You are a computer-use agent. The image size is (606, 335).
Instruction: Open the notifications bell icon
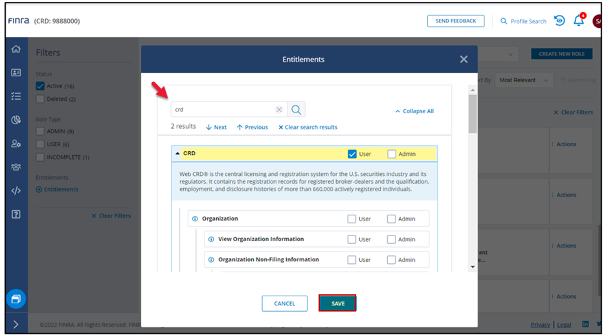pos(579,21)
